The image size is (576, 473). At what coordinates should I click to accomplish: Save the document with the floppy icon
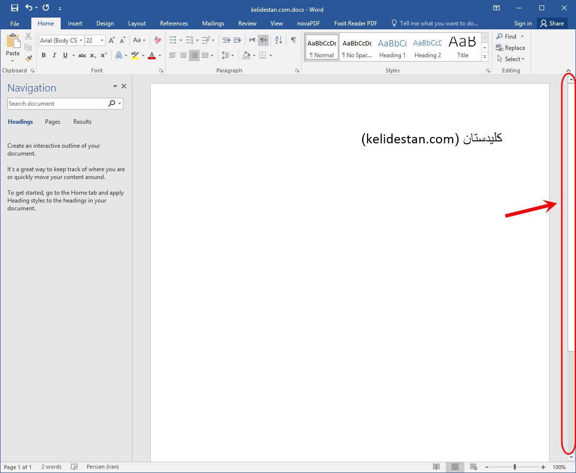[x=15, y=8]
